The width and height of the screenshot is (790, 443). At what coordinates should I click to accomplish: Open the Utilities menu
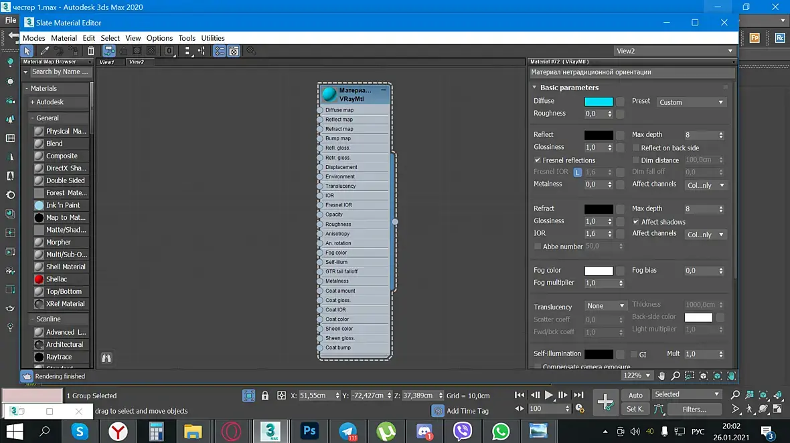pyautogui.click(x=213, y=37)
